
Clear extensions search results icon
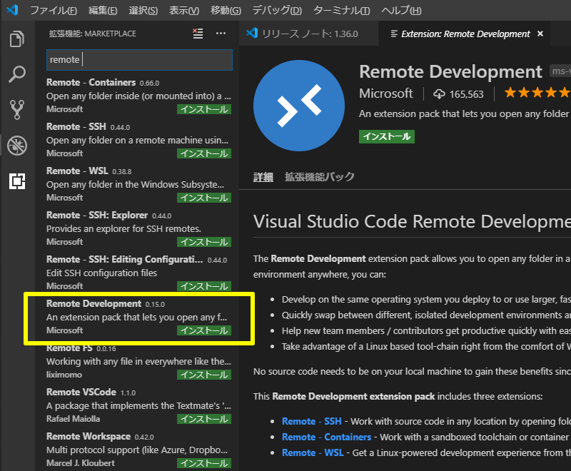(198, 34)
